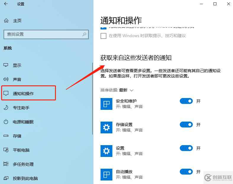
Task: Click the search magnifier icon
Action: pos(84,34)
